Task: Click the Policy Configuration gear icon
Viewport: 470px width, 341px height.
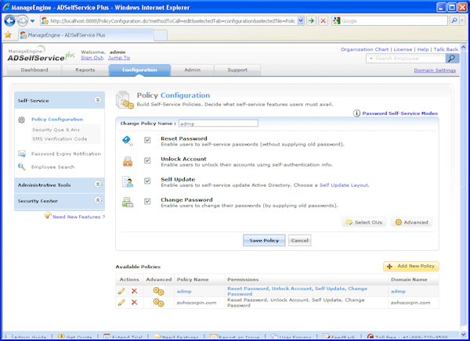Action: [22, 120]
